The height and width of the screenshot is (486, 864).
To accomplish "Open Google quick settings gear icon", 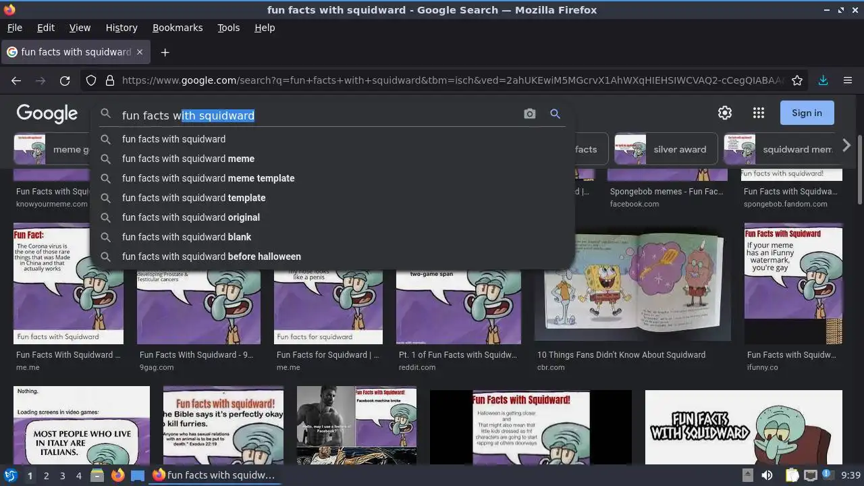I will pyautogui.click(x=725, y=113).
